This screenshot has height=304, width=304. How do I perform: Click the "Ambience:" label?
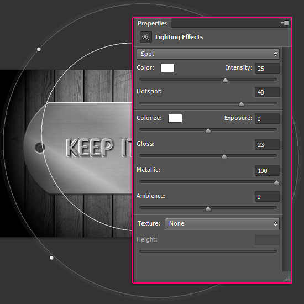(x=151, y=196)
